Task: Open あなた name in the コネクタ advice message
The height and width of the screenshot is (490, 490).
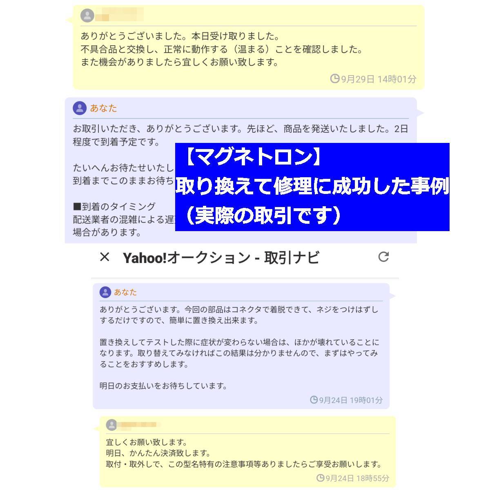Action: pyautogui.click(x=125, y=292)
